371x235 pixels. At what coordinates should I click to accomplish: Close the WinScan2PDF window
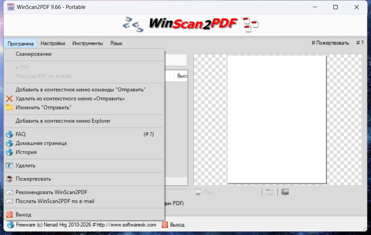click(x=357, y=7)
